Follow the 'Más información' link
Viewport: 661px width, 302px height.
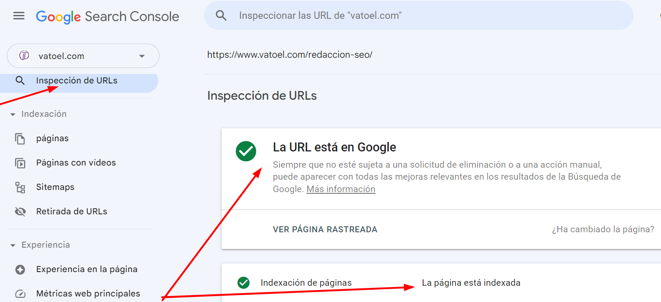coord(341,189)
